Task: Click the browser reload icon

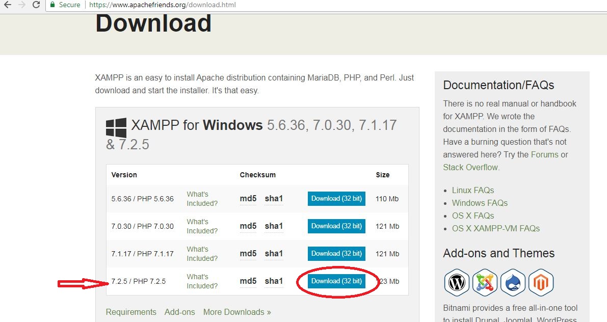Action: coord(36,5)
